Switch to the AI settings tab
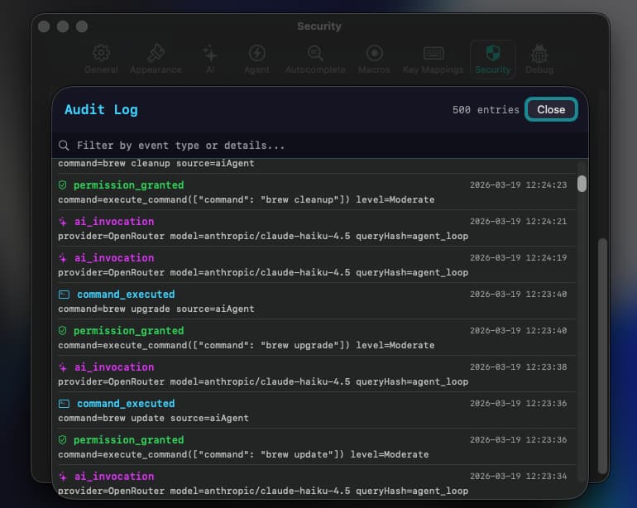This screenshot has width=637, height=508. [x=210, y=60]
